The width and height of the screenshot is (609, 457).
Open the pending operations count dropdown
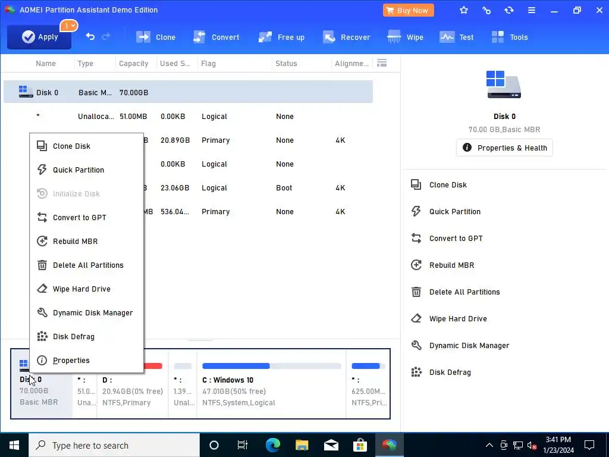(69, 26)
